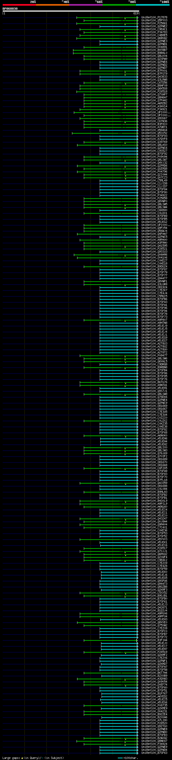
Task: Click the UniRef100_Q2PWD1 entry
Action: pos(154,44)
